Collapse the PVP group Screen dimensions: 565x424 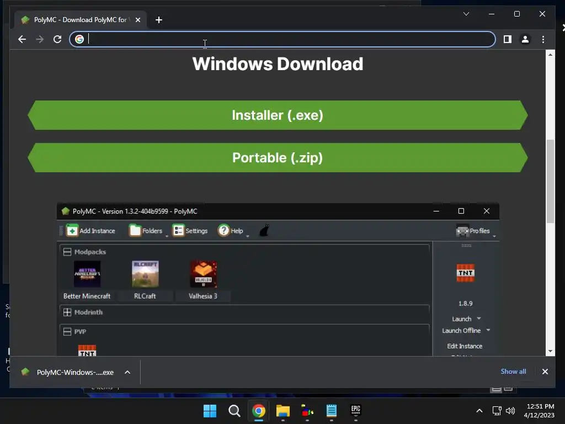[x=67, y=331]
